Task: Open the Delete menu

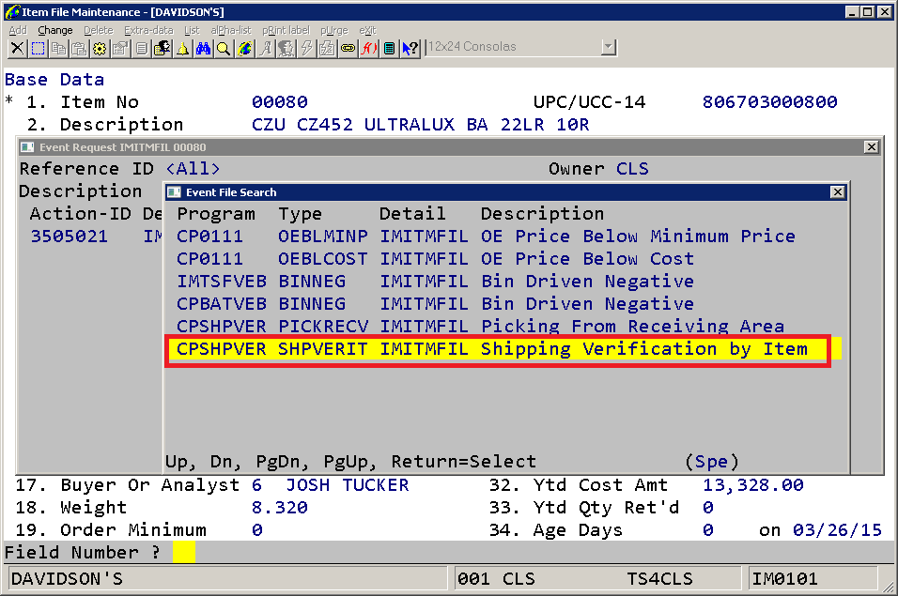Action: pos(99,30)
